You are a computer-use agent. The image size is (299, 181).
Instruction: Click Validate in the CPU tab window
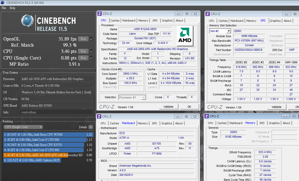(169, 107)
